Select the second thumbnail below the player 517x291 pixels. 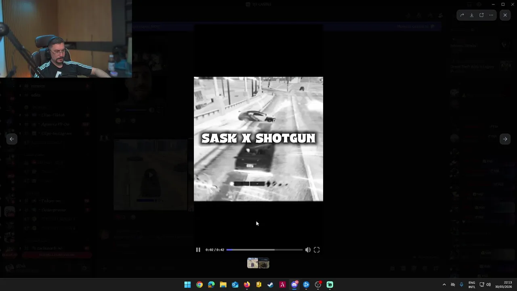coord(264,263)
